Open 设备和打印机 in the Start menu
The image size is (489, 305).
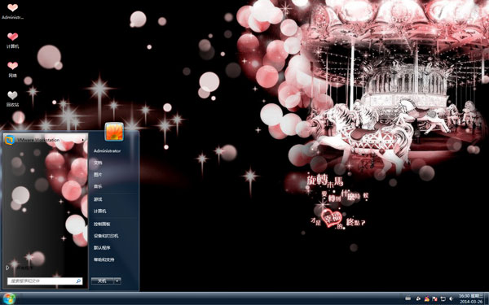tap(106, 236)
